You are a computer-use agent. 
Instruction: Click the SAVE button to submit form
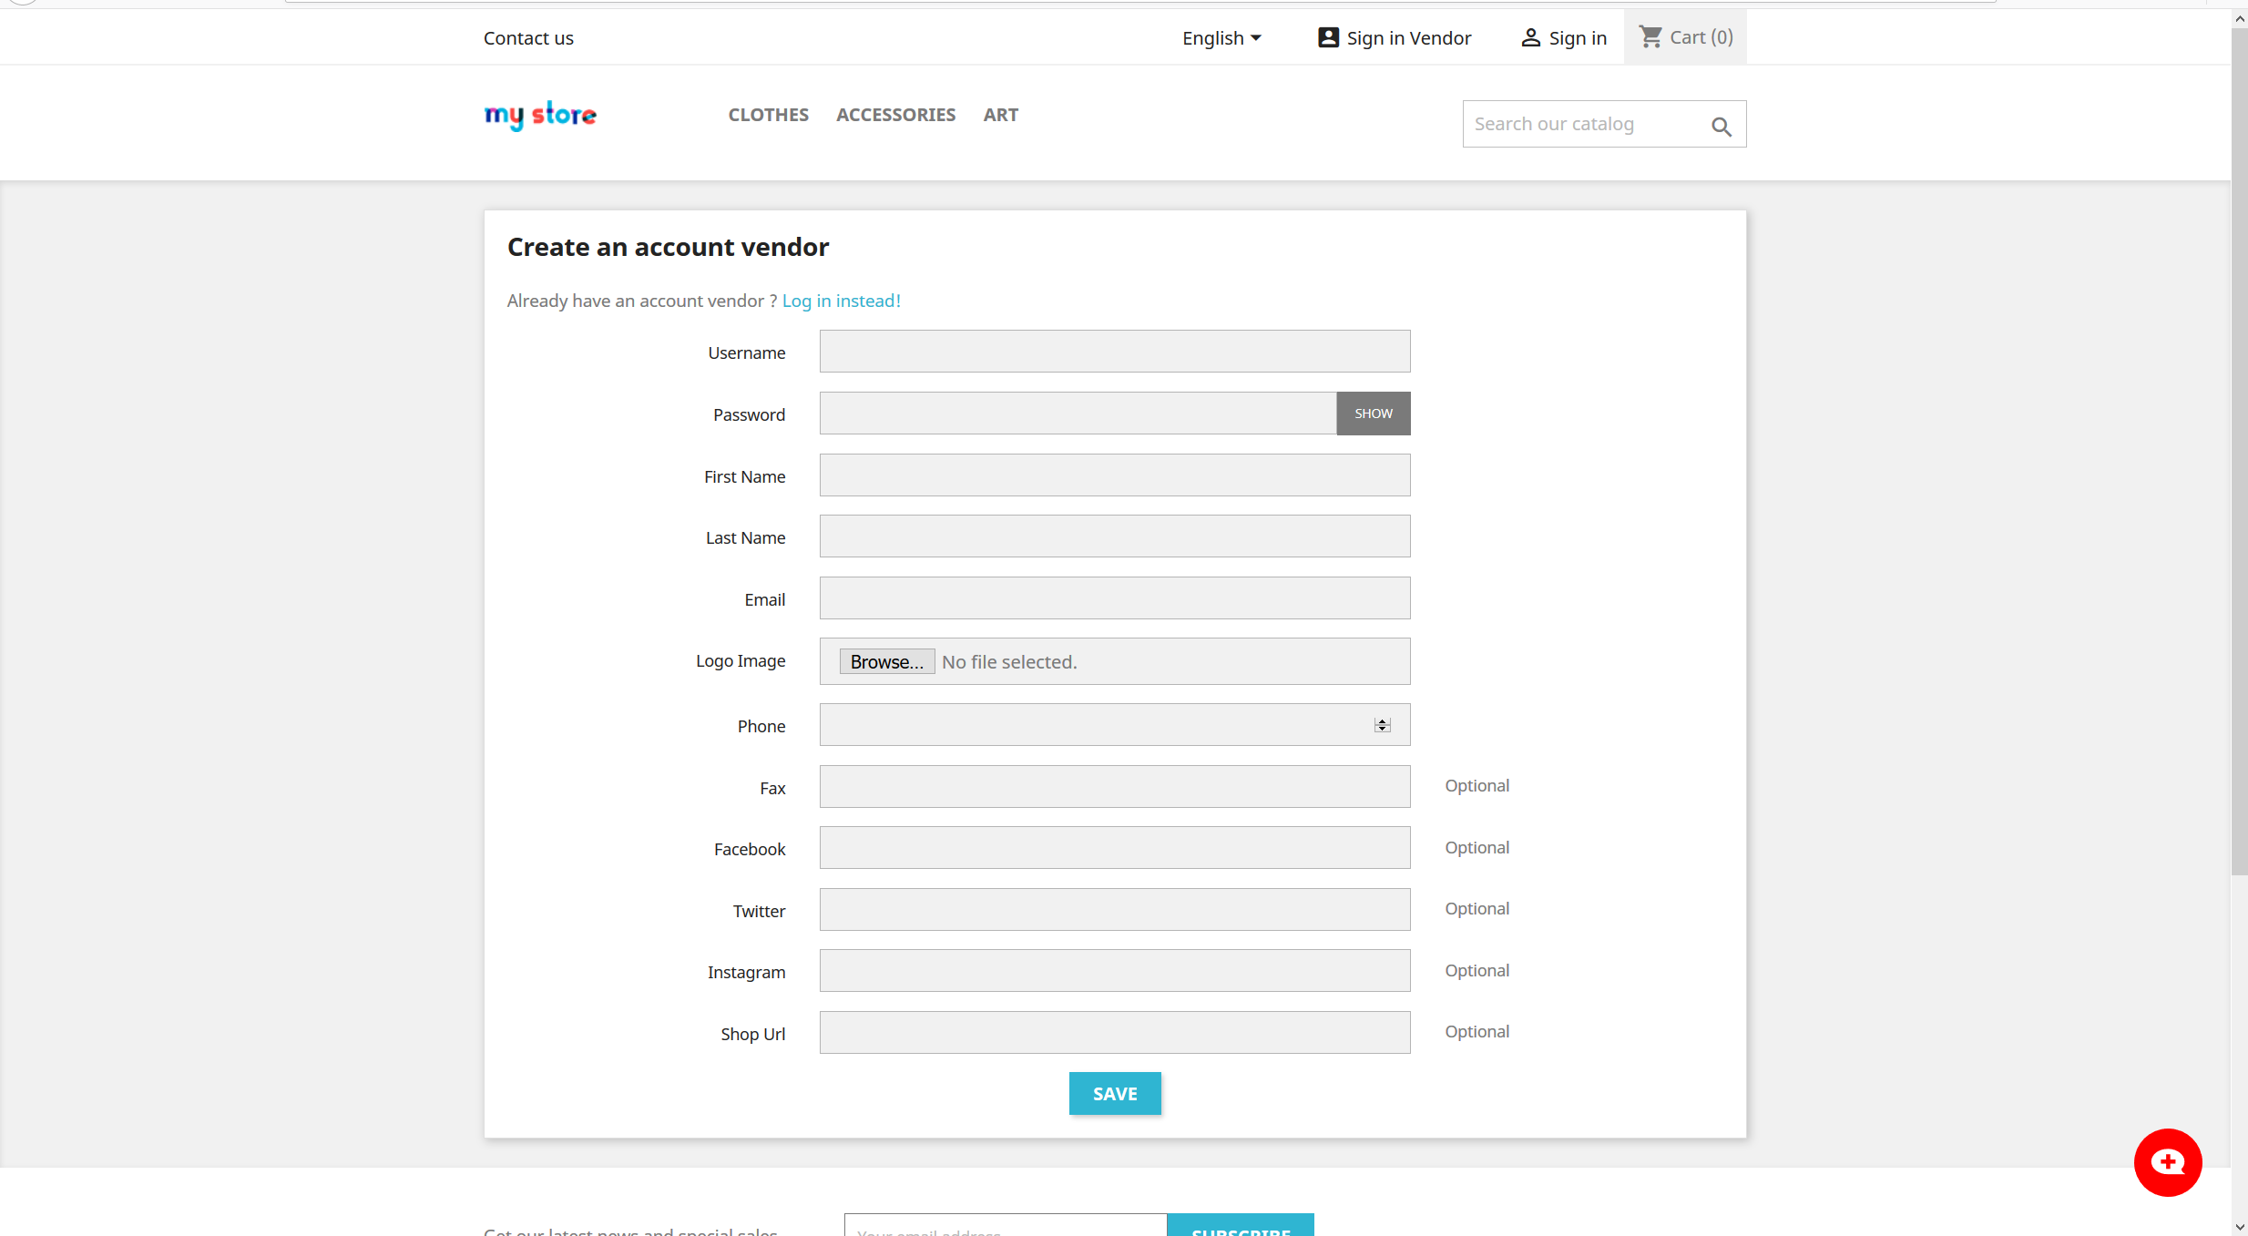click(1114, 1093)
